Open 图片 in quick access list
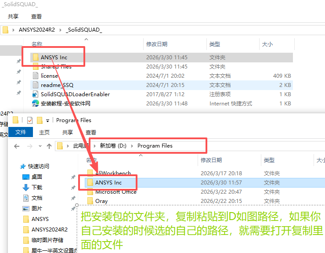 pyautogui.click(x=37, y=208)
